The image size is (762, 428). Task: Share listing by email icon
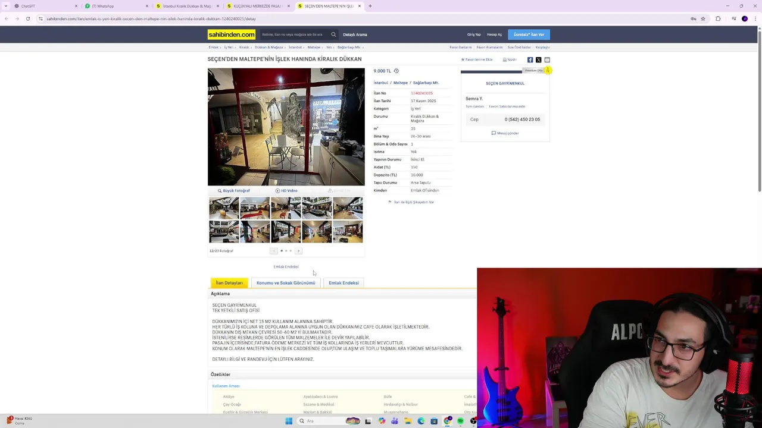pyautogui.click(x=547, y=60)
